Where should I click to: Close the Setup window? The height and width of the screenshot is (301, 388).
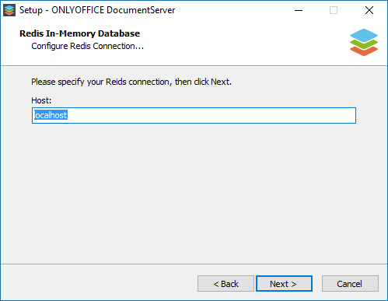tap(369, 10)
